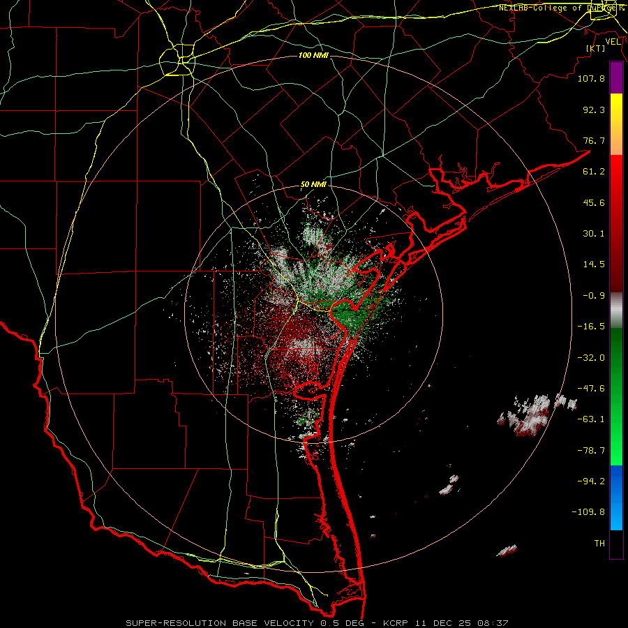Click the -63.1 velocity scale value
The height and width of the screenshot is (628, 628).
point(591,419)
